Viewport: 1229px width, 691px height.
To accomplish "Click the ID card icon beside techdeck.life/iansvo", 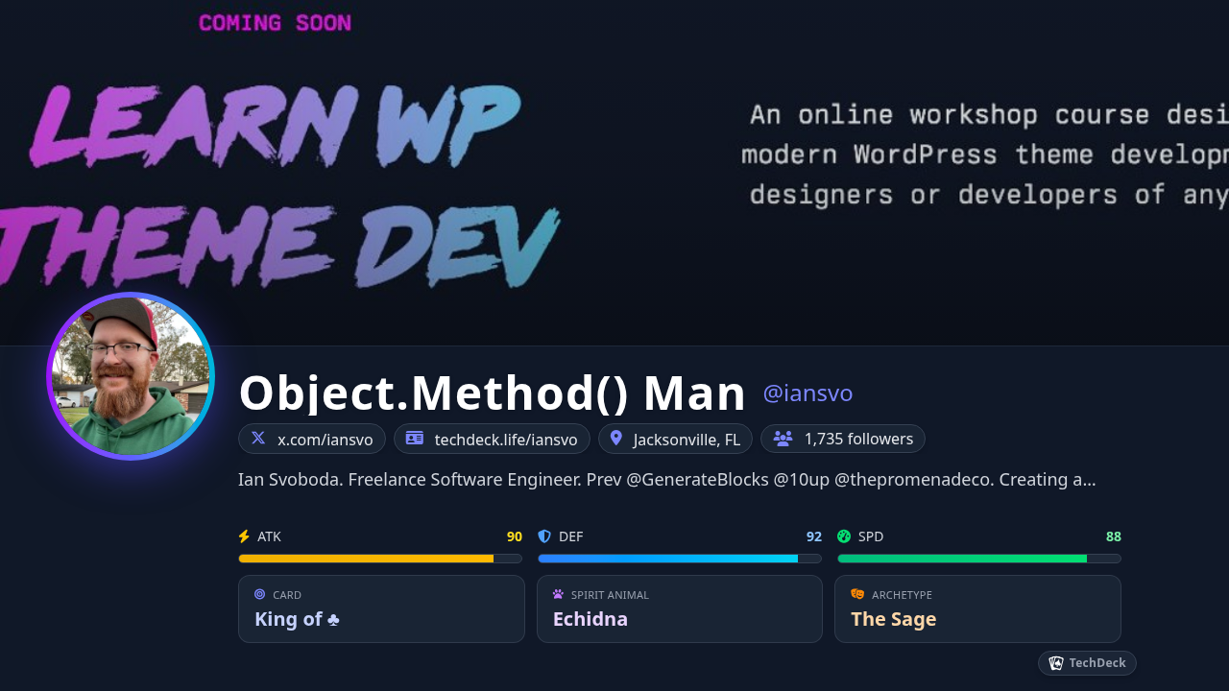I will (x=415, y=439).
